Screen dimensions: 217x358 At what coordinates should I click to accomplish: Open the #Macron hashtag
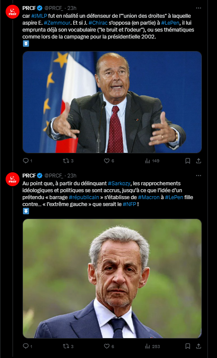tap(149, 197)
